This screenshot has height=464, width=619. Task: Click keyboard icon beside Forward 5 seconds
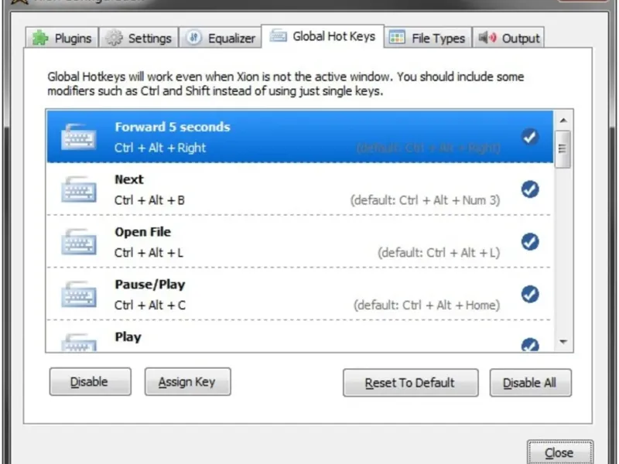pos(79,137)
